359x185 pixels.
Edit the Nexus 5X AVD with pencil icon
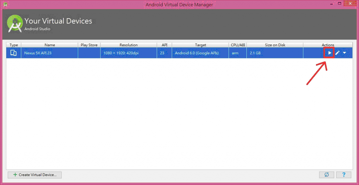coord(337,53)
